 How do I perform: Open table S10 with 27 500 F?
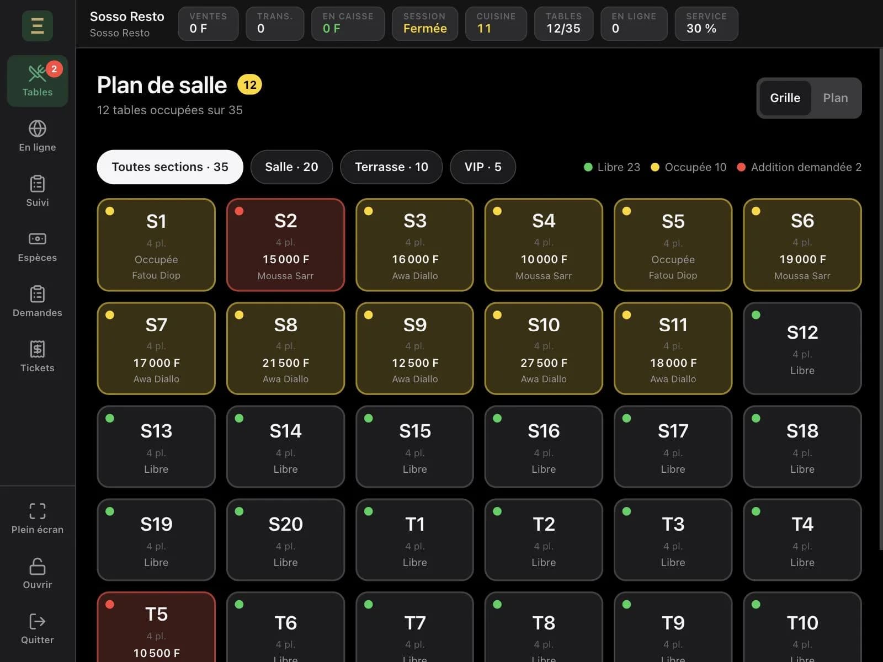544,348
